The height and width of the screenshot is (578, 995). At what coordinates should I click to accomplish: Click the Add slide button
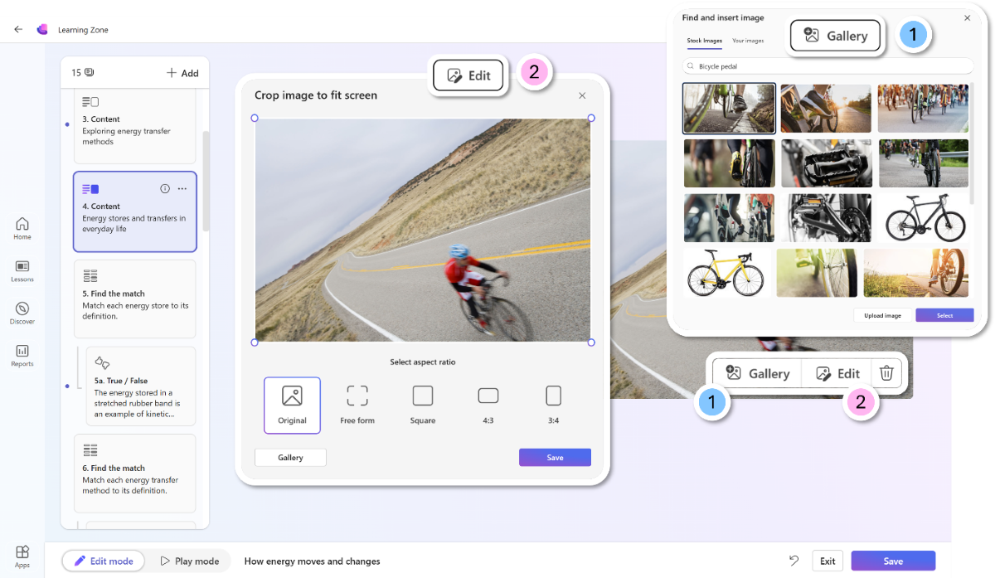point(182,73)
